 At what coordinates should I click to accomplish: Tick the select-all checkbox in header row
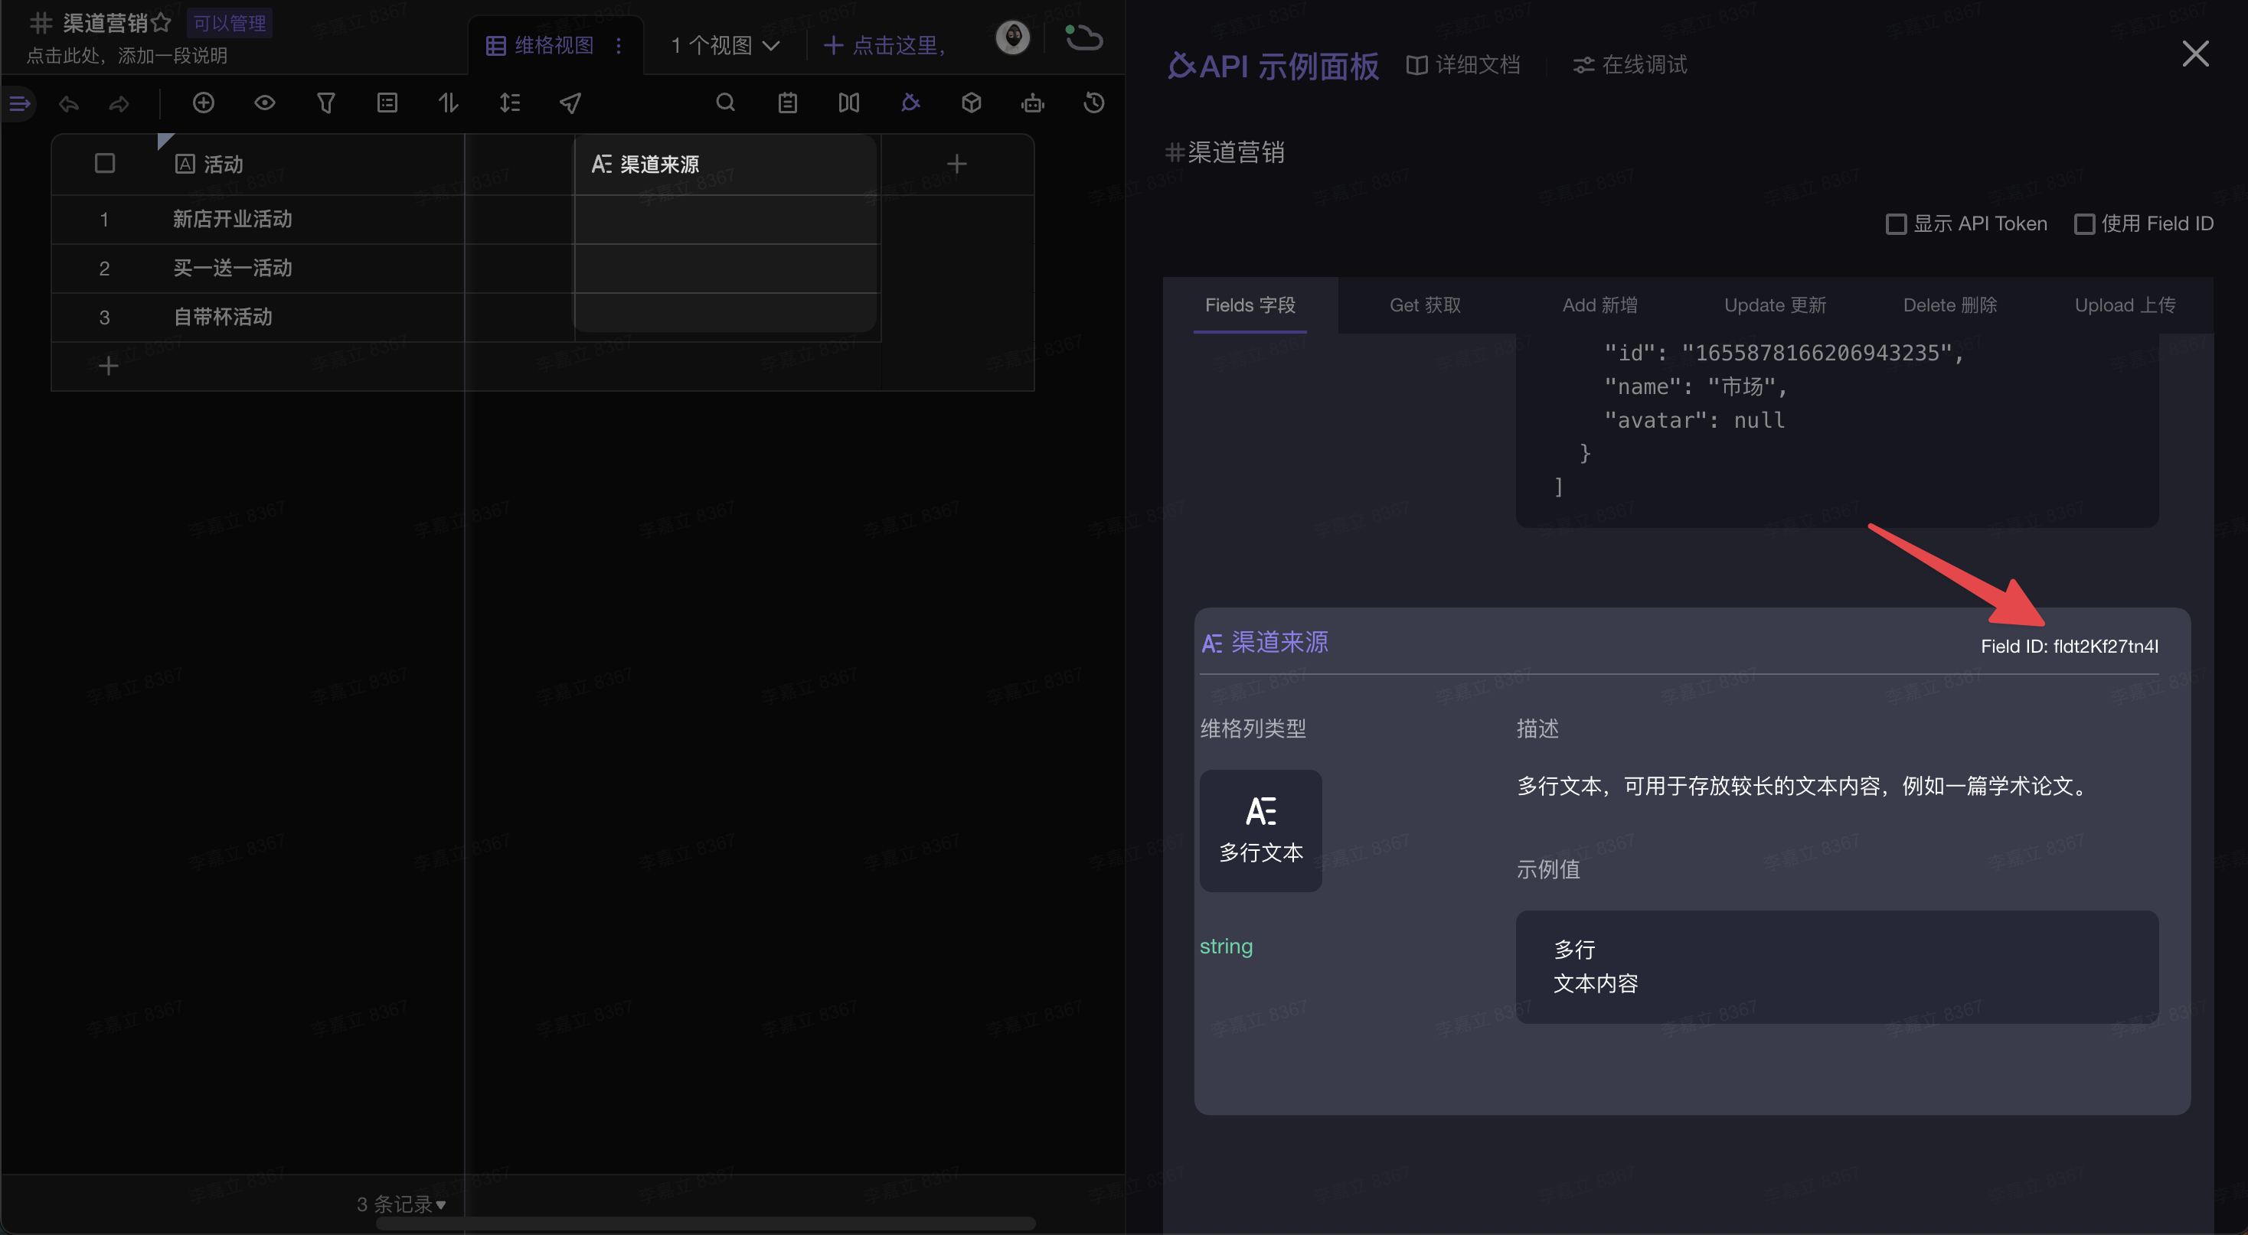coord(105,163)
